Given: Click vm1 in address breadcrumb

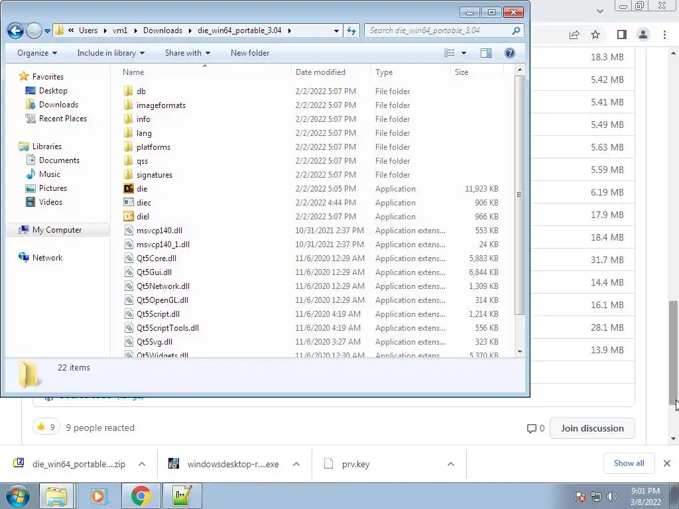Looking at the screenshot, I should click(x=120, y=30).
